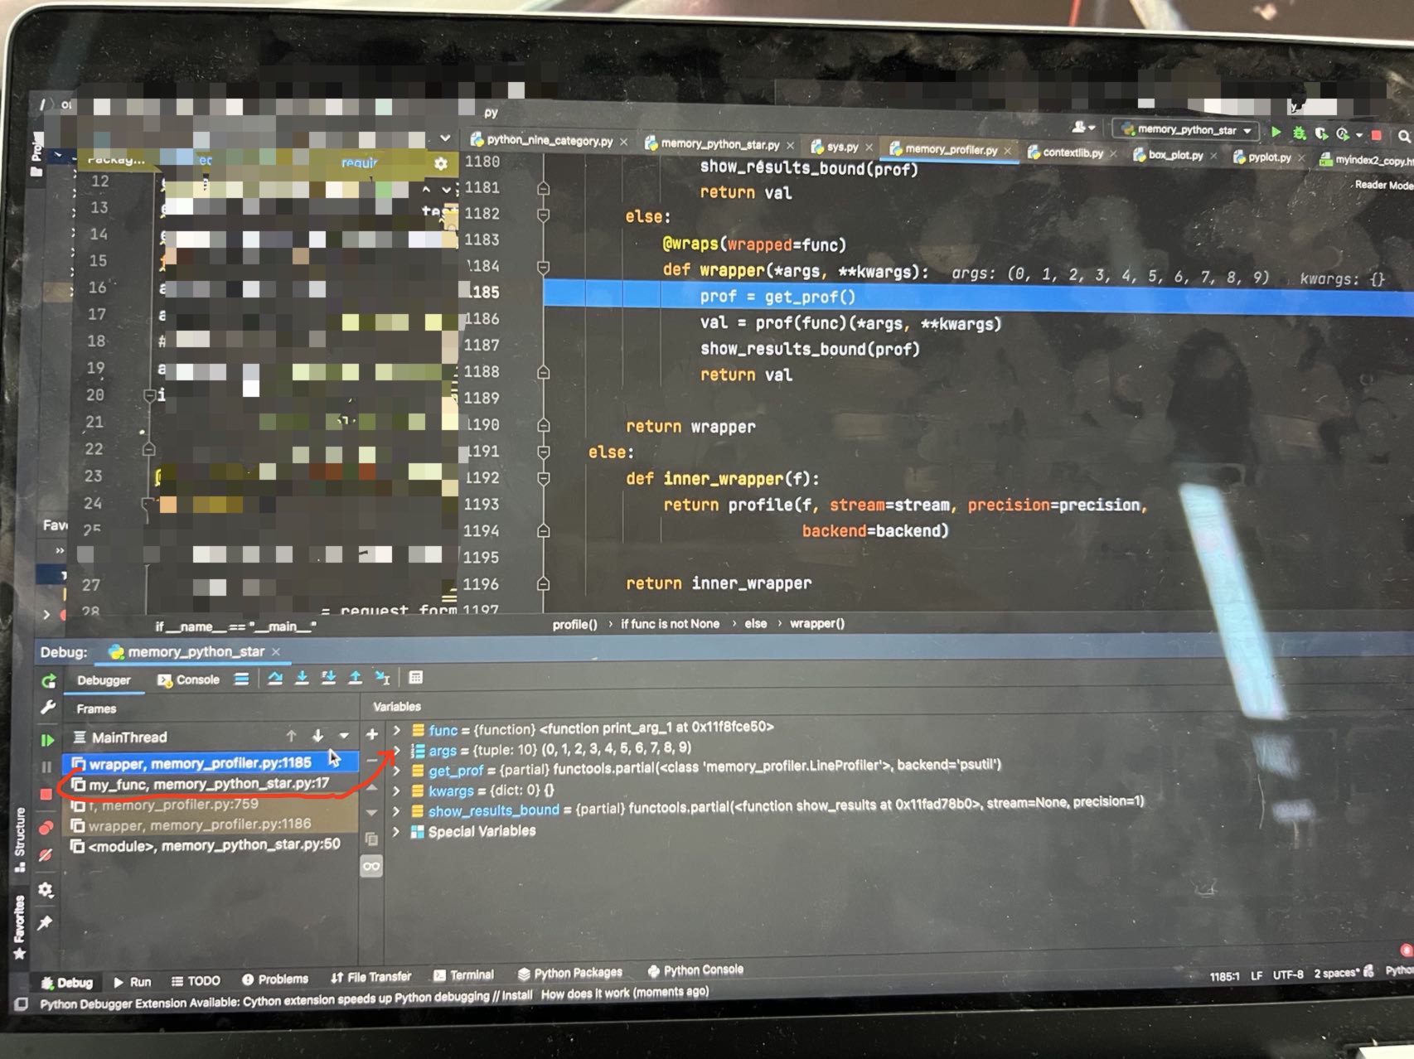Step into the function call
This screenshot has height=1059, width=1414.
click(302, 678)
